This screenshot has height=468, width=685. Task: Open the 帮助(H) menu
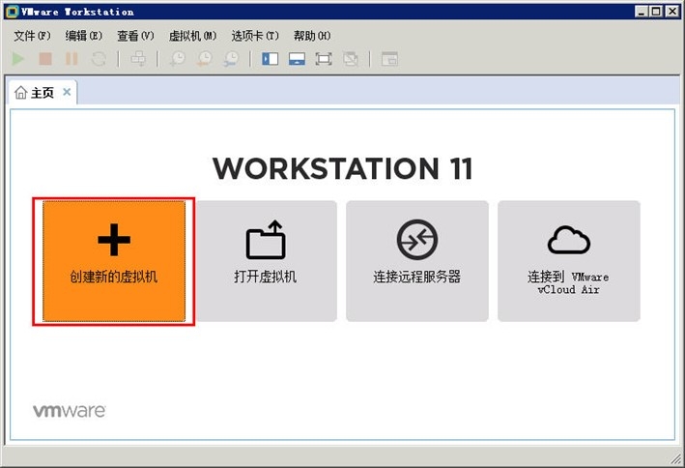tap(312, 36)
